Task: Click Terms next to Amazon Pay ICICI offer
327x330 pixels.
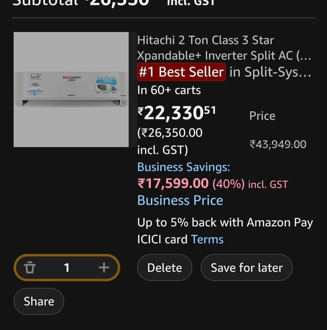Action: [207, 239]
